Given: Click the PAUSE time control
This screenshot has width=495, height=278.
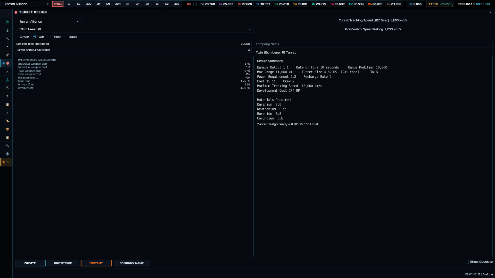Looking at the screenshot, I should (x=58, y=4).
